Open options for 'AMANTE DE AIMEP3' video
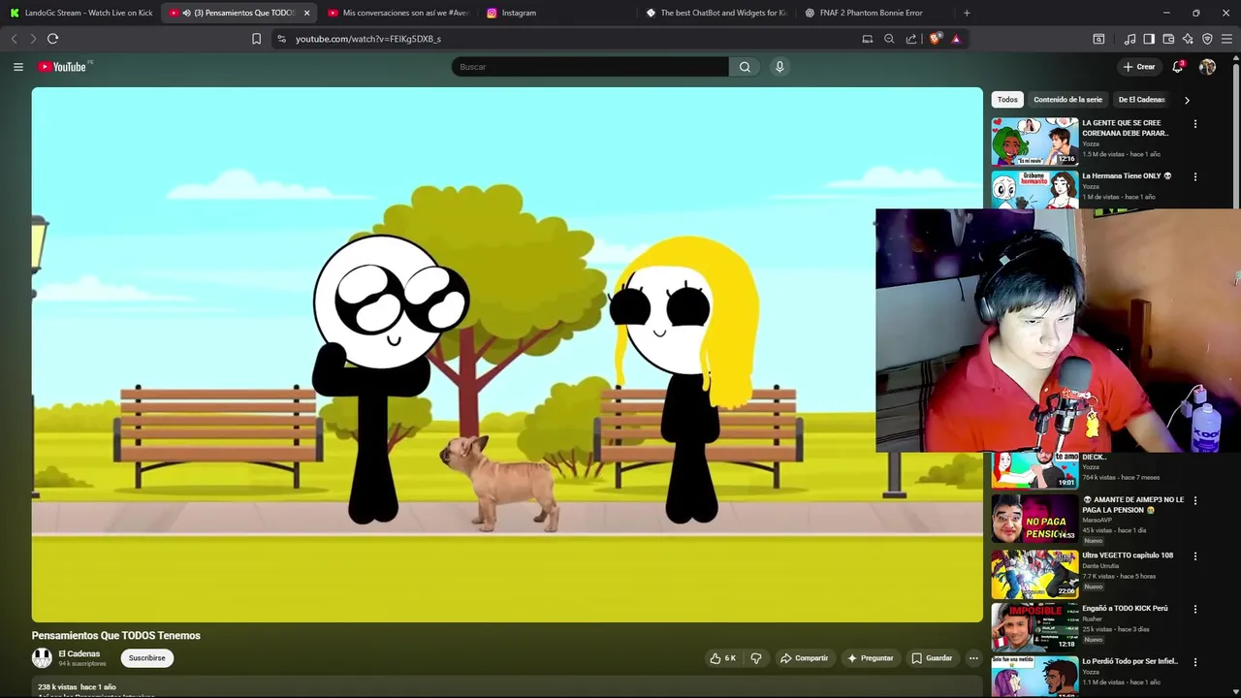Image resolution: width=1241 pixels, height=698 pixels. (1195, 501)
